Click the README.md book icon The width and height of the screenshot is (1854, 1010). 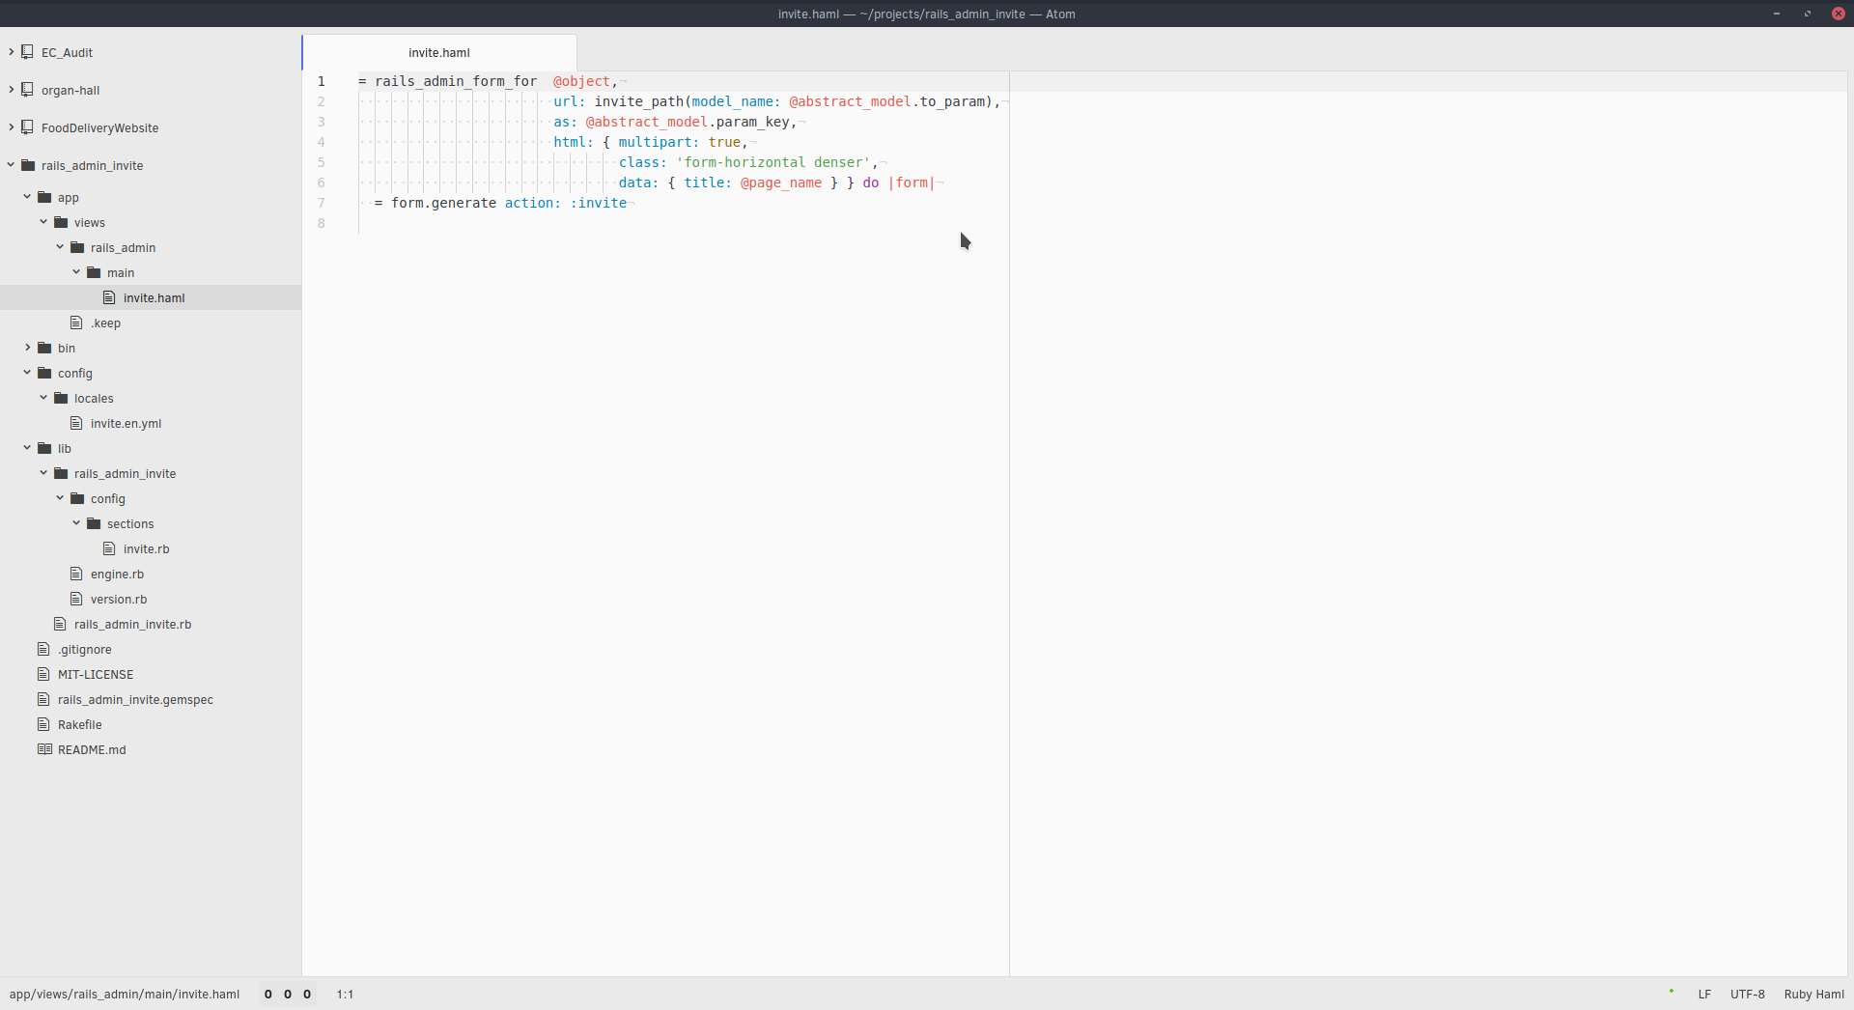tap(44, 749)
